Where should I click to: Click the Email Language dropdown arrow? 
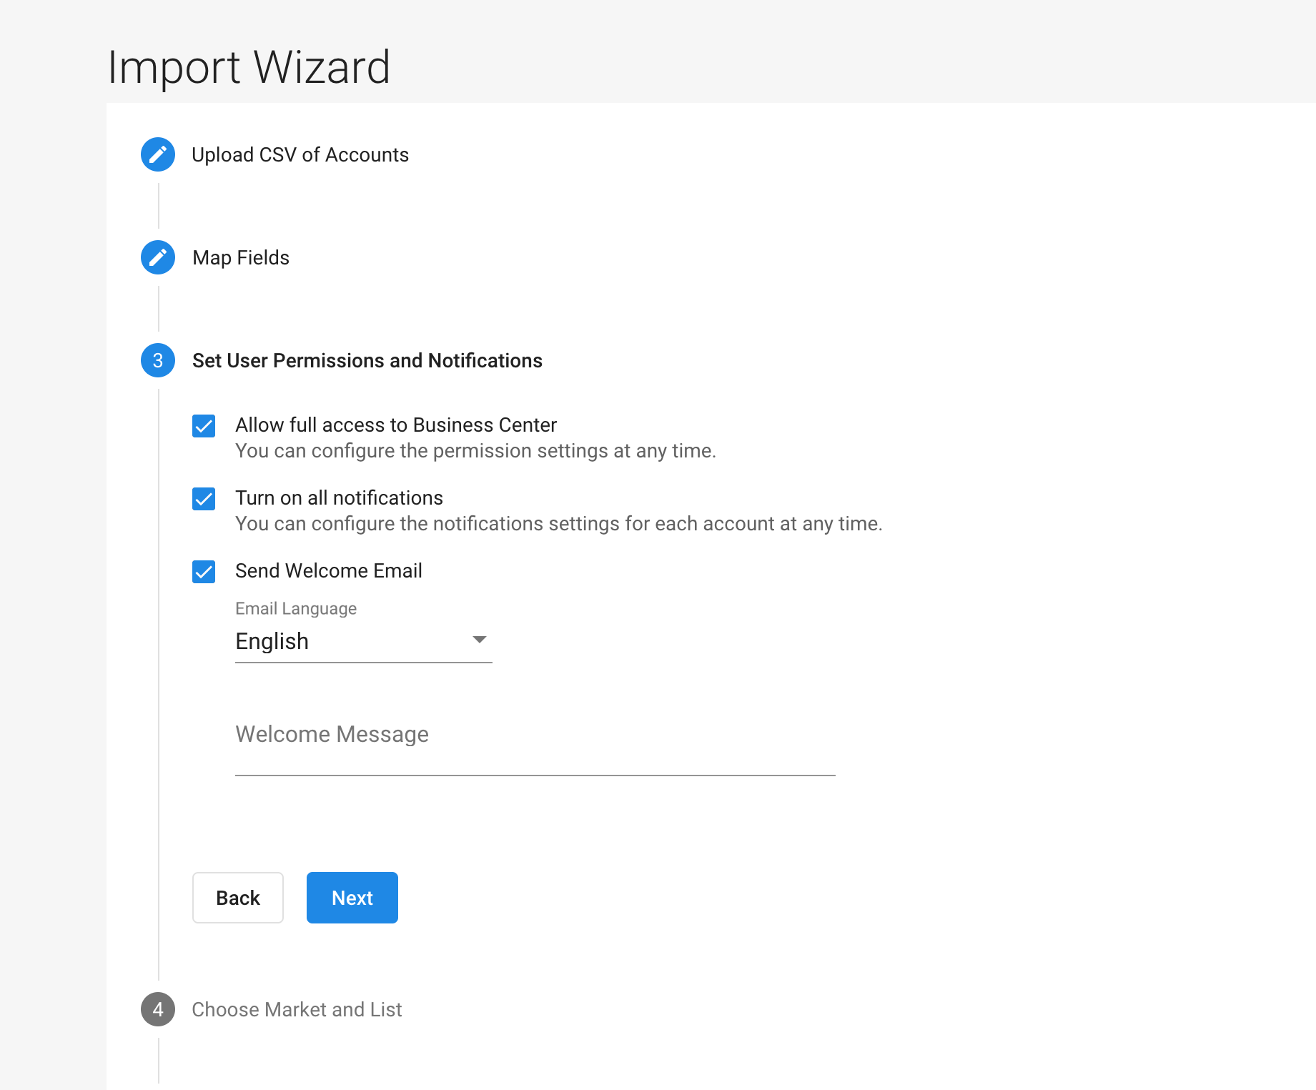click(480, 639)
